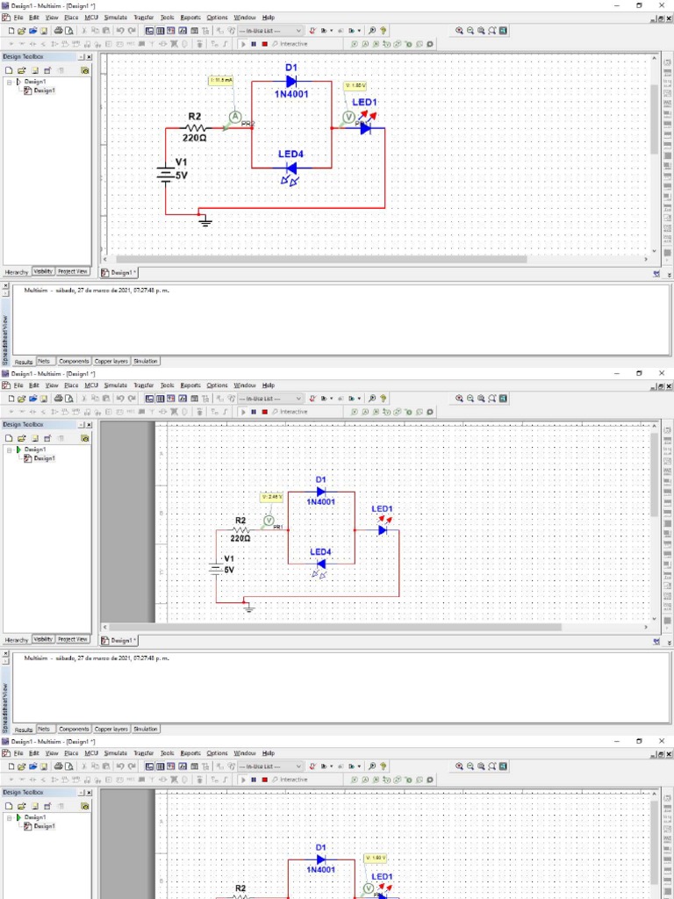
Task: Close the Design Toolbox panel in top window
Action: coord(89,56)
